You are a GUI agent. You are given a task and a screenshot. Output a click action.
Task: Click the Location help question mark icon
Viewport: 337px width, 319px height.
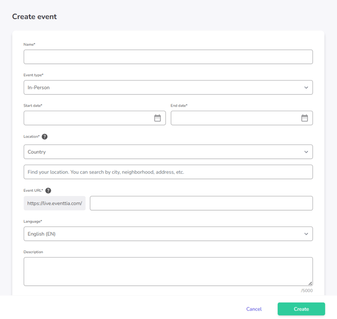[45, 137]
